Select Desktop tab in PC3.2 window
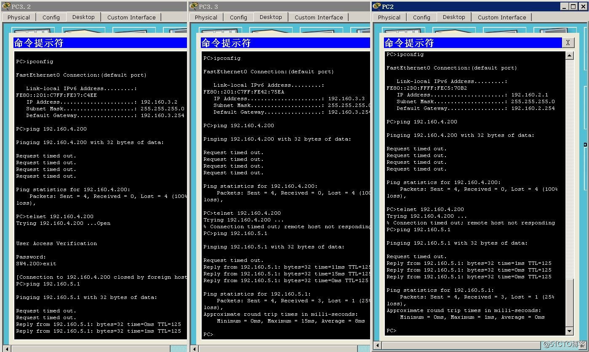The height and width of the screenshot is (352, 589). pos(83,17)
